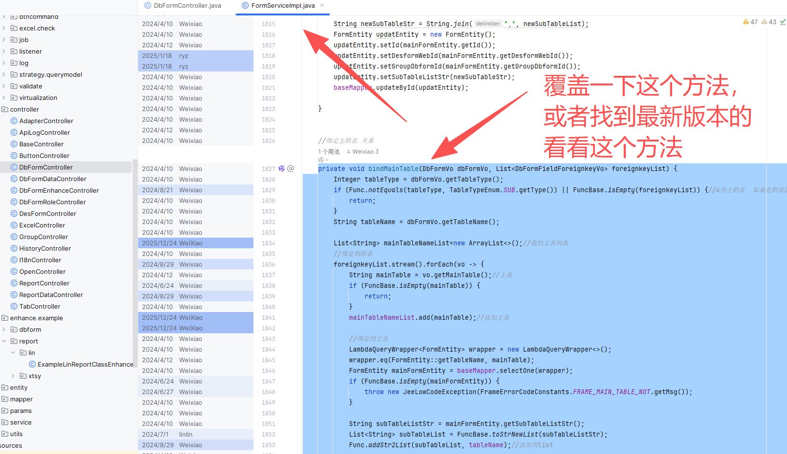Collapse the lin folder
The width and height of the screenshot is (787, 454).
(13, 353)
